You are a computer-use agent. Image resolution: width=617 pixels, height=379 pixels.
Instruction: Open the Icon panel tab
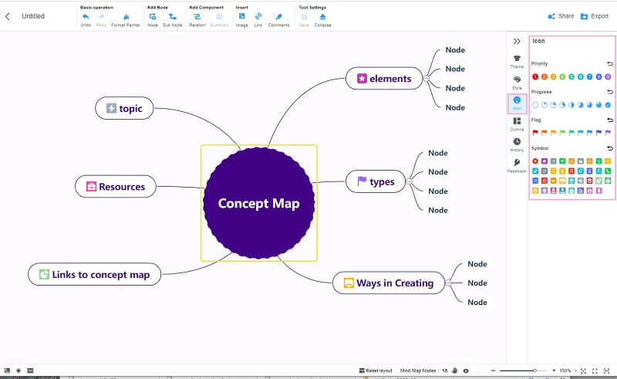[517, 103]
